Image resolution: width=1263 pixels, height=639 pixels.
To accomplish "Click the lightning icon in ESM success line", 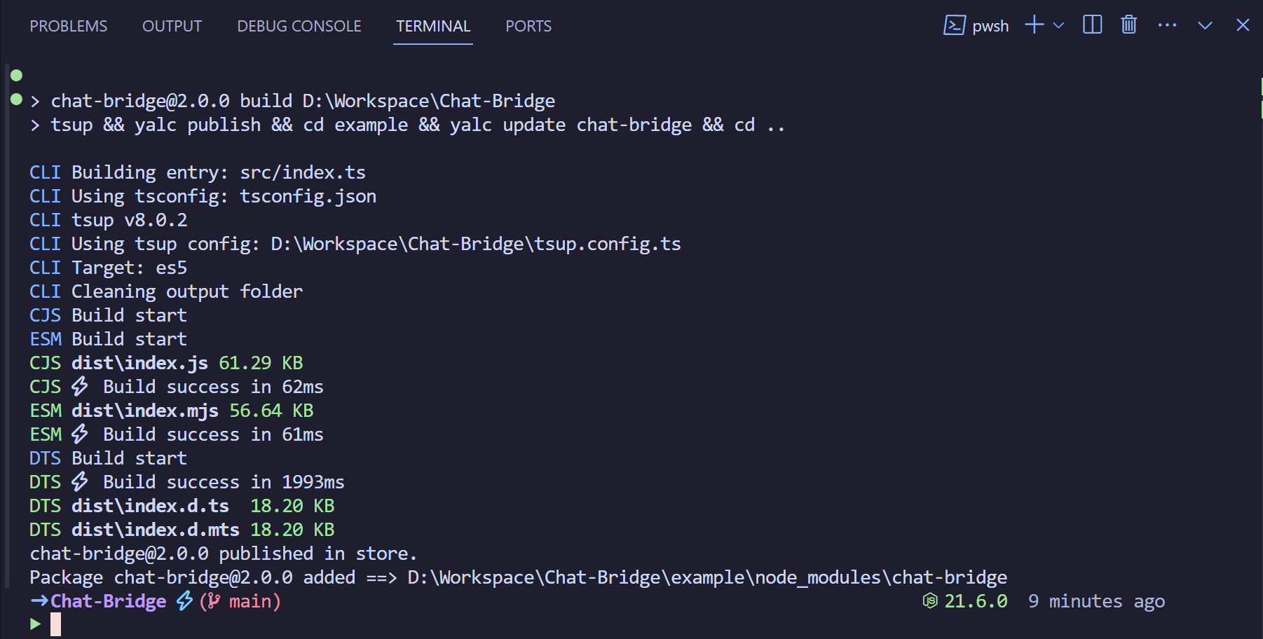I will (x=80, y=434).
